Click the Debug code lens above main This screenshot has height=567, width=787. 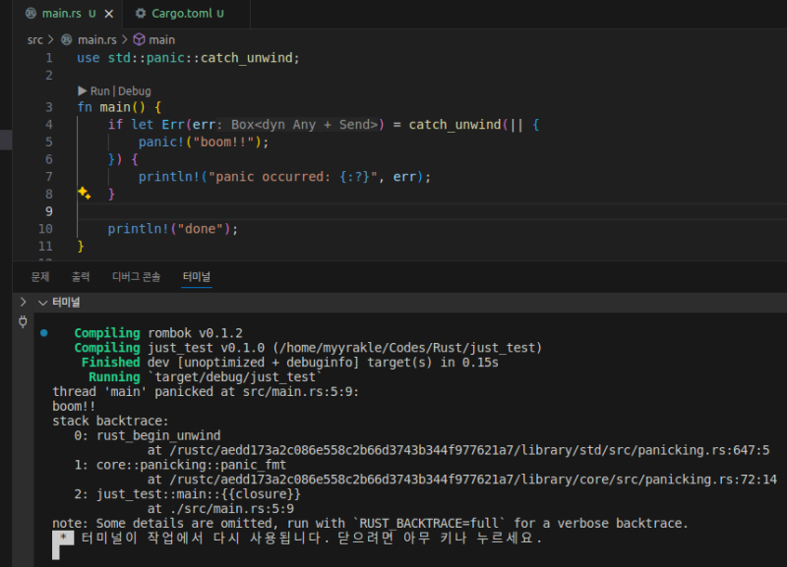click(x=135, y=90)
